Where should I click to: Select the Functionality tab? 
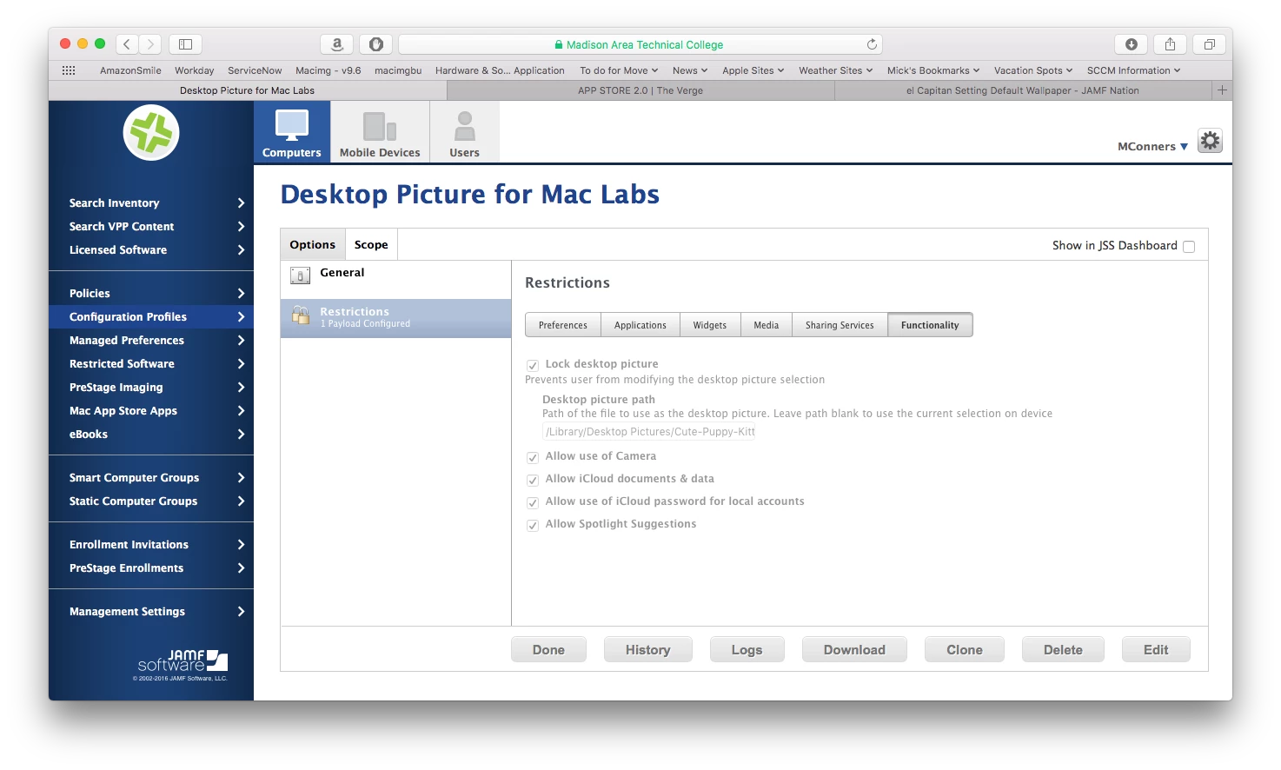[930, 325]
